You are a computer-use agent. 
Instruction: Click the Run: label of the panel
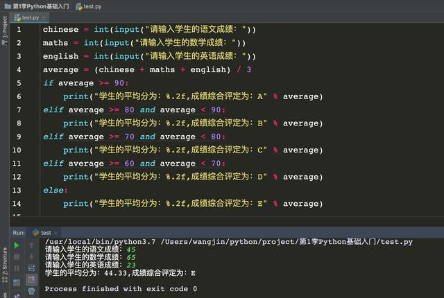[x=19, y=233]
